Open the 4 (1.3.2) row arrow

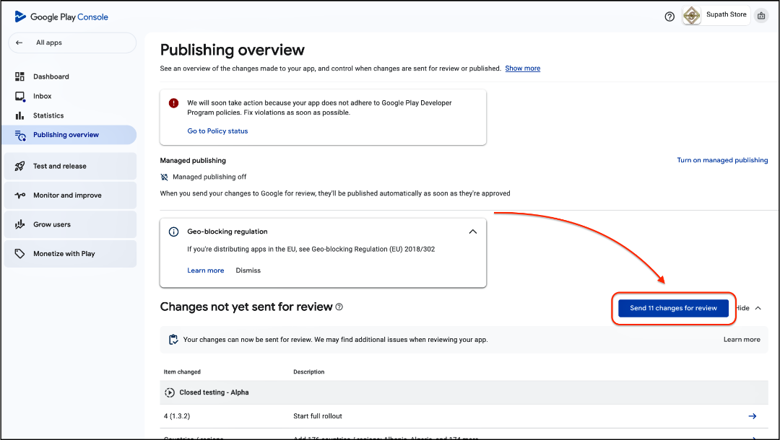click(752, 416)
